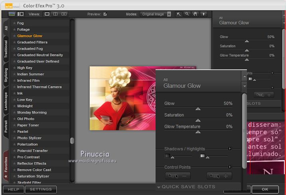Adjust the Glow slider handle

coord(198,108)
